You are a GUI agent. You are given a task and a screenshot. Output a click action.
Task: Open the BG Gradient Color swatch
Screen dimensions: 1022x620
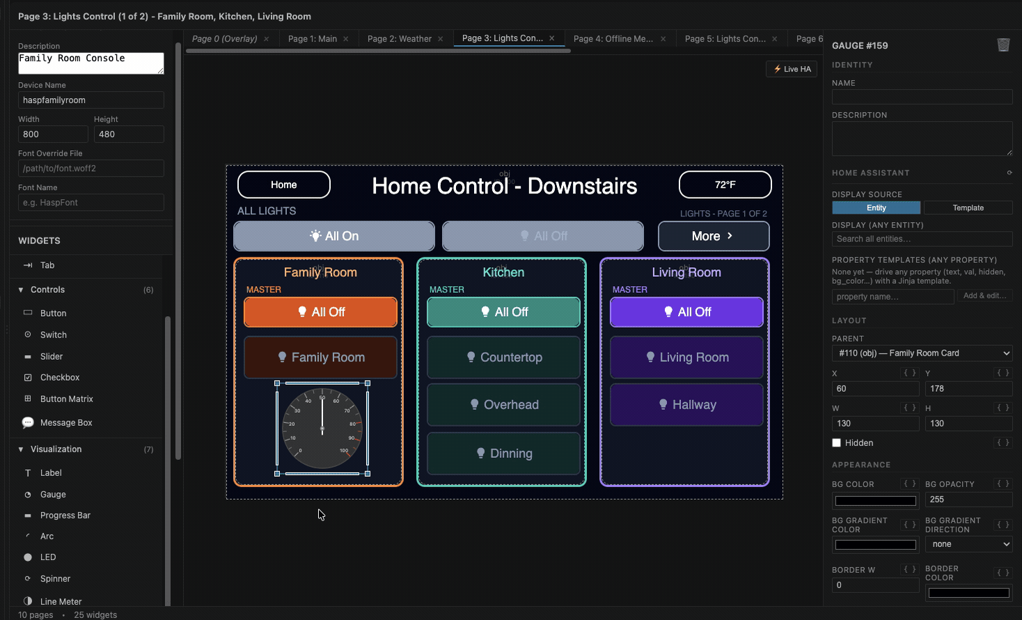(x=876, y=544)
